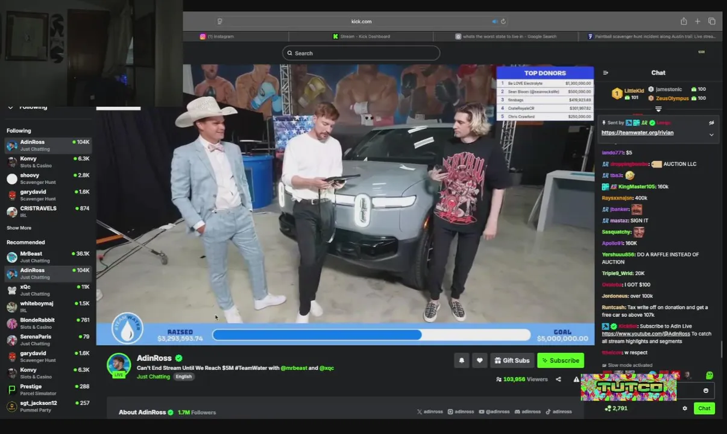Click the green Kick ghost emote icon
727x434 pixels.
point(710,376)
